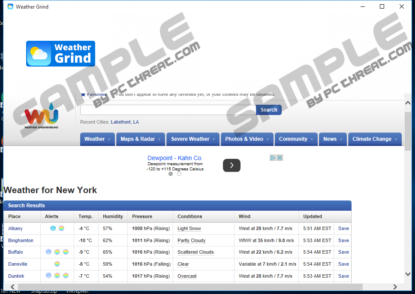Click the first alert icon for Albany

click(53, 228)
